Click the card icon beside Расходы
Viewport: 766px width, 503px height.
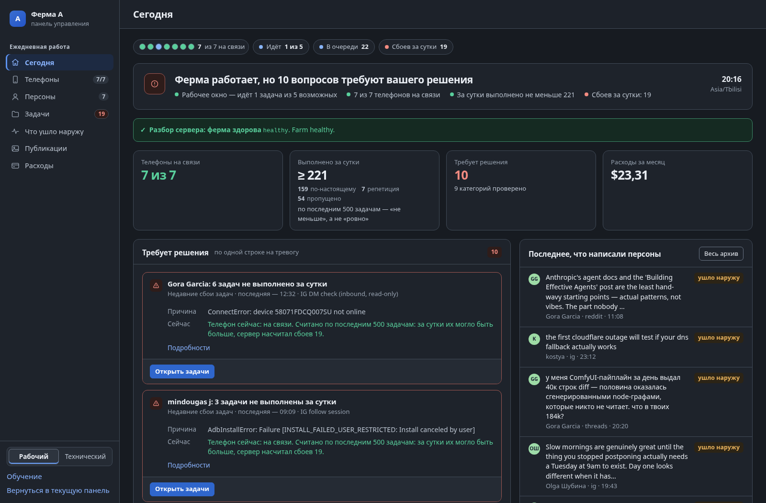coord(15,166)
